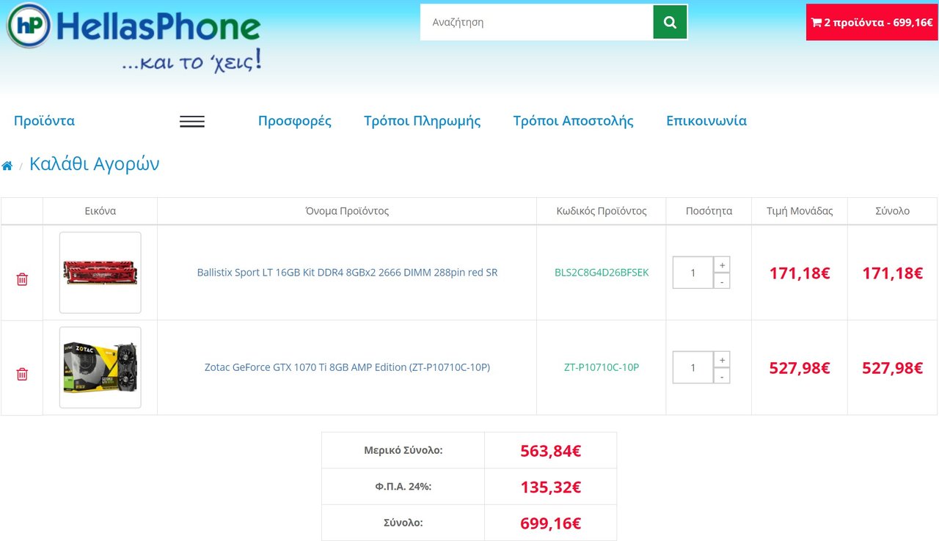Open Τρόποι Πληρωμής page
This screenshot has height=541, width=939.
(x=423, y=121)
